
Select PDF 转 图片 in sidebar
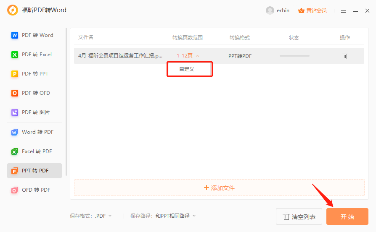point(36,112)
